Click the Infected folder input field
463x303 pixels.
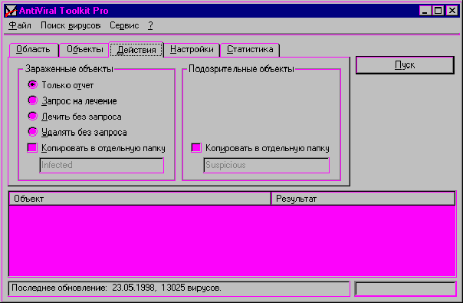point(102,165)
